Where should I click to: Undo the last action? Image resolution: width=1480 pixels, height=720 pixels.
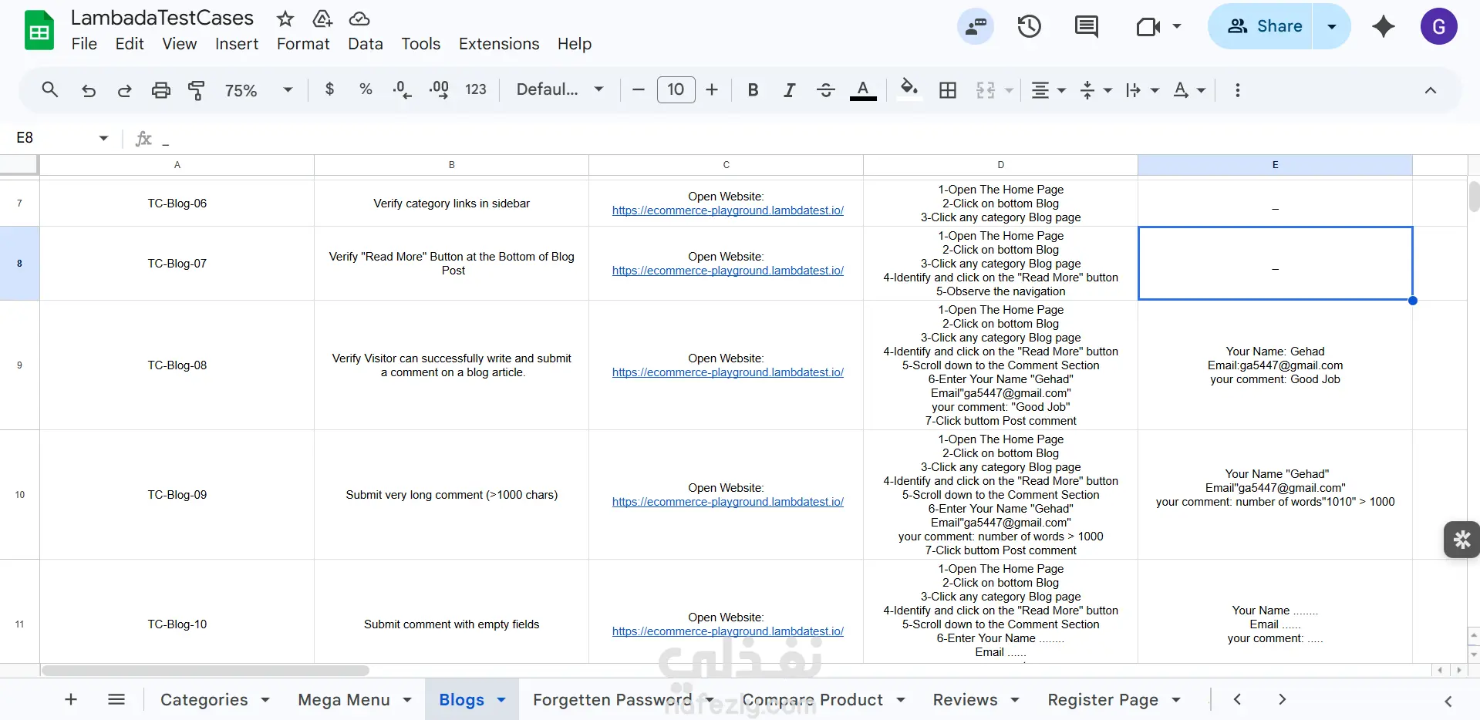pyautogui.click(x=89, y=90)
